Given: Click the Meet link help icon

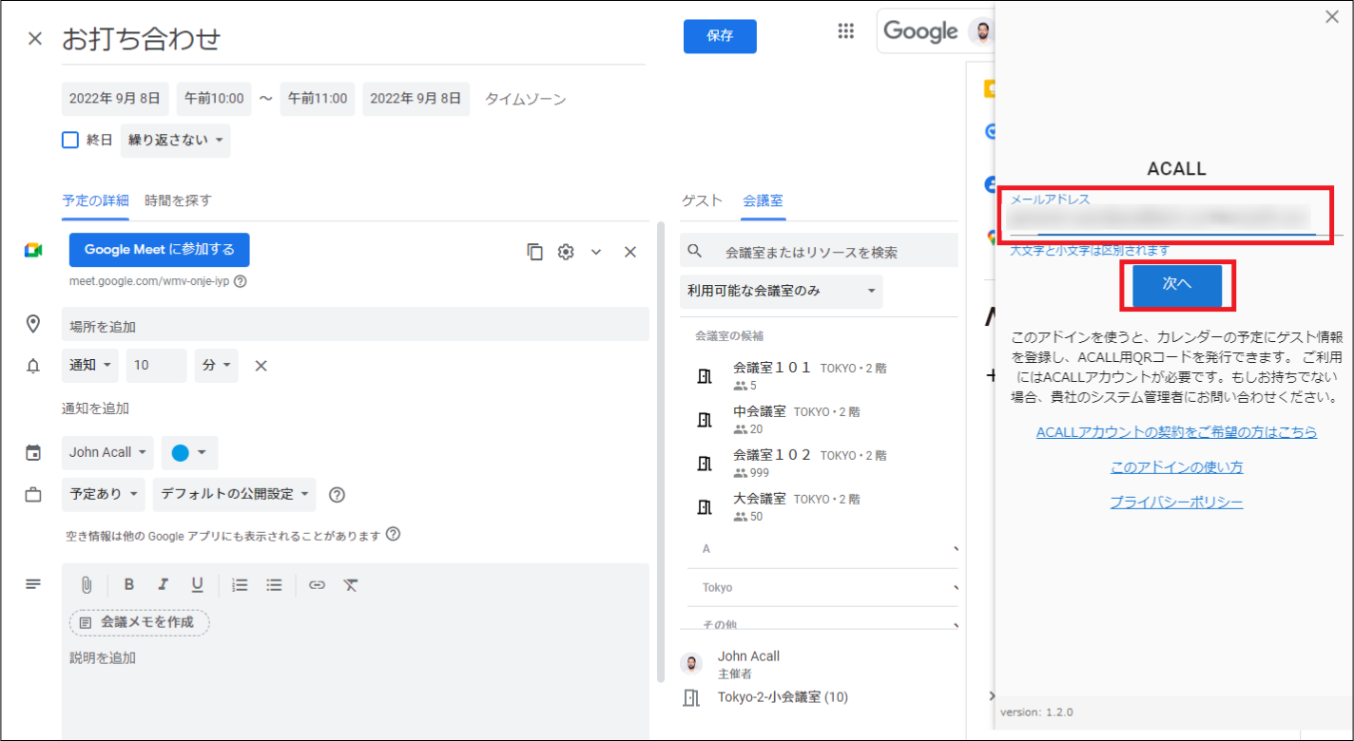Looking at the screenshot, I should coord(241,281).
